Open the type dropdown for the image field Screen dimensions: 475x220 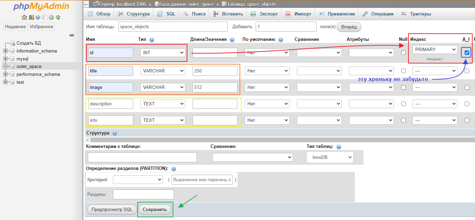coord(163,88)
